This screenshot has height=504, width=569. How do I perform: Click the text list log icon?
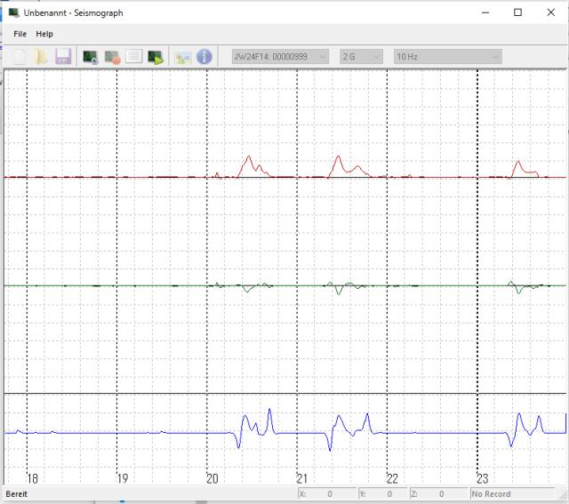coord(134,57)
